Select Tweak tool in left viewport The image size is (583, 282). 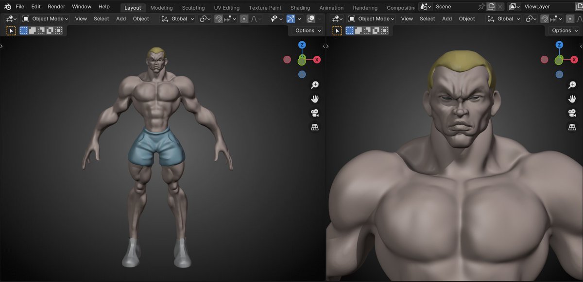(x=11, y=31)
